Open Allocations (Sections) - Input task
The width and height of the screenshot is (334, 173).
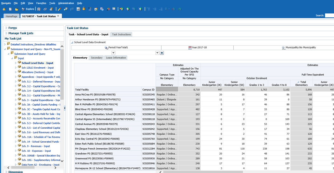(37, 72)
